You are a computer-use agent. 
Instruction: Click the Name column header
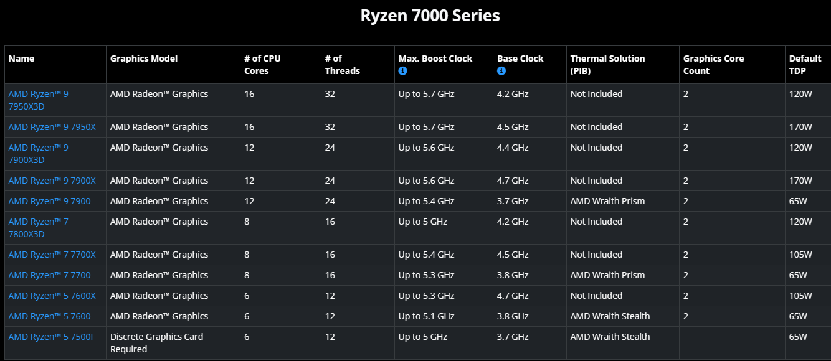click(21, 59)
